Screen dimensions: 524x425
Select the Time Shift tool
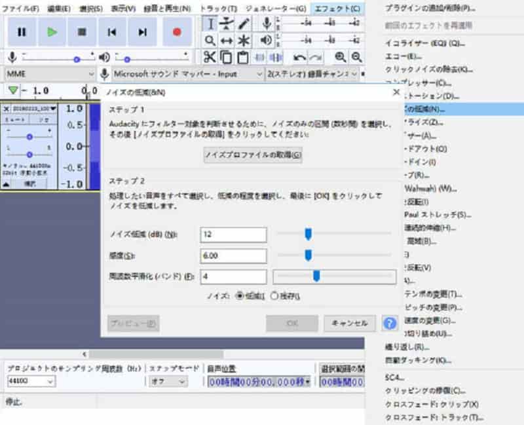[x=226, y=41]
